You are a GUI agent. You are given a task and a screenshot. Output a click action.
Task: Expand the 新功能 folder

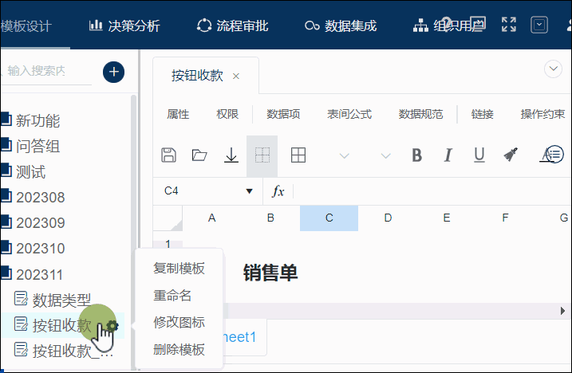37,120
